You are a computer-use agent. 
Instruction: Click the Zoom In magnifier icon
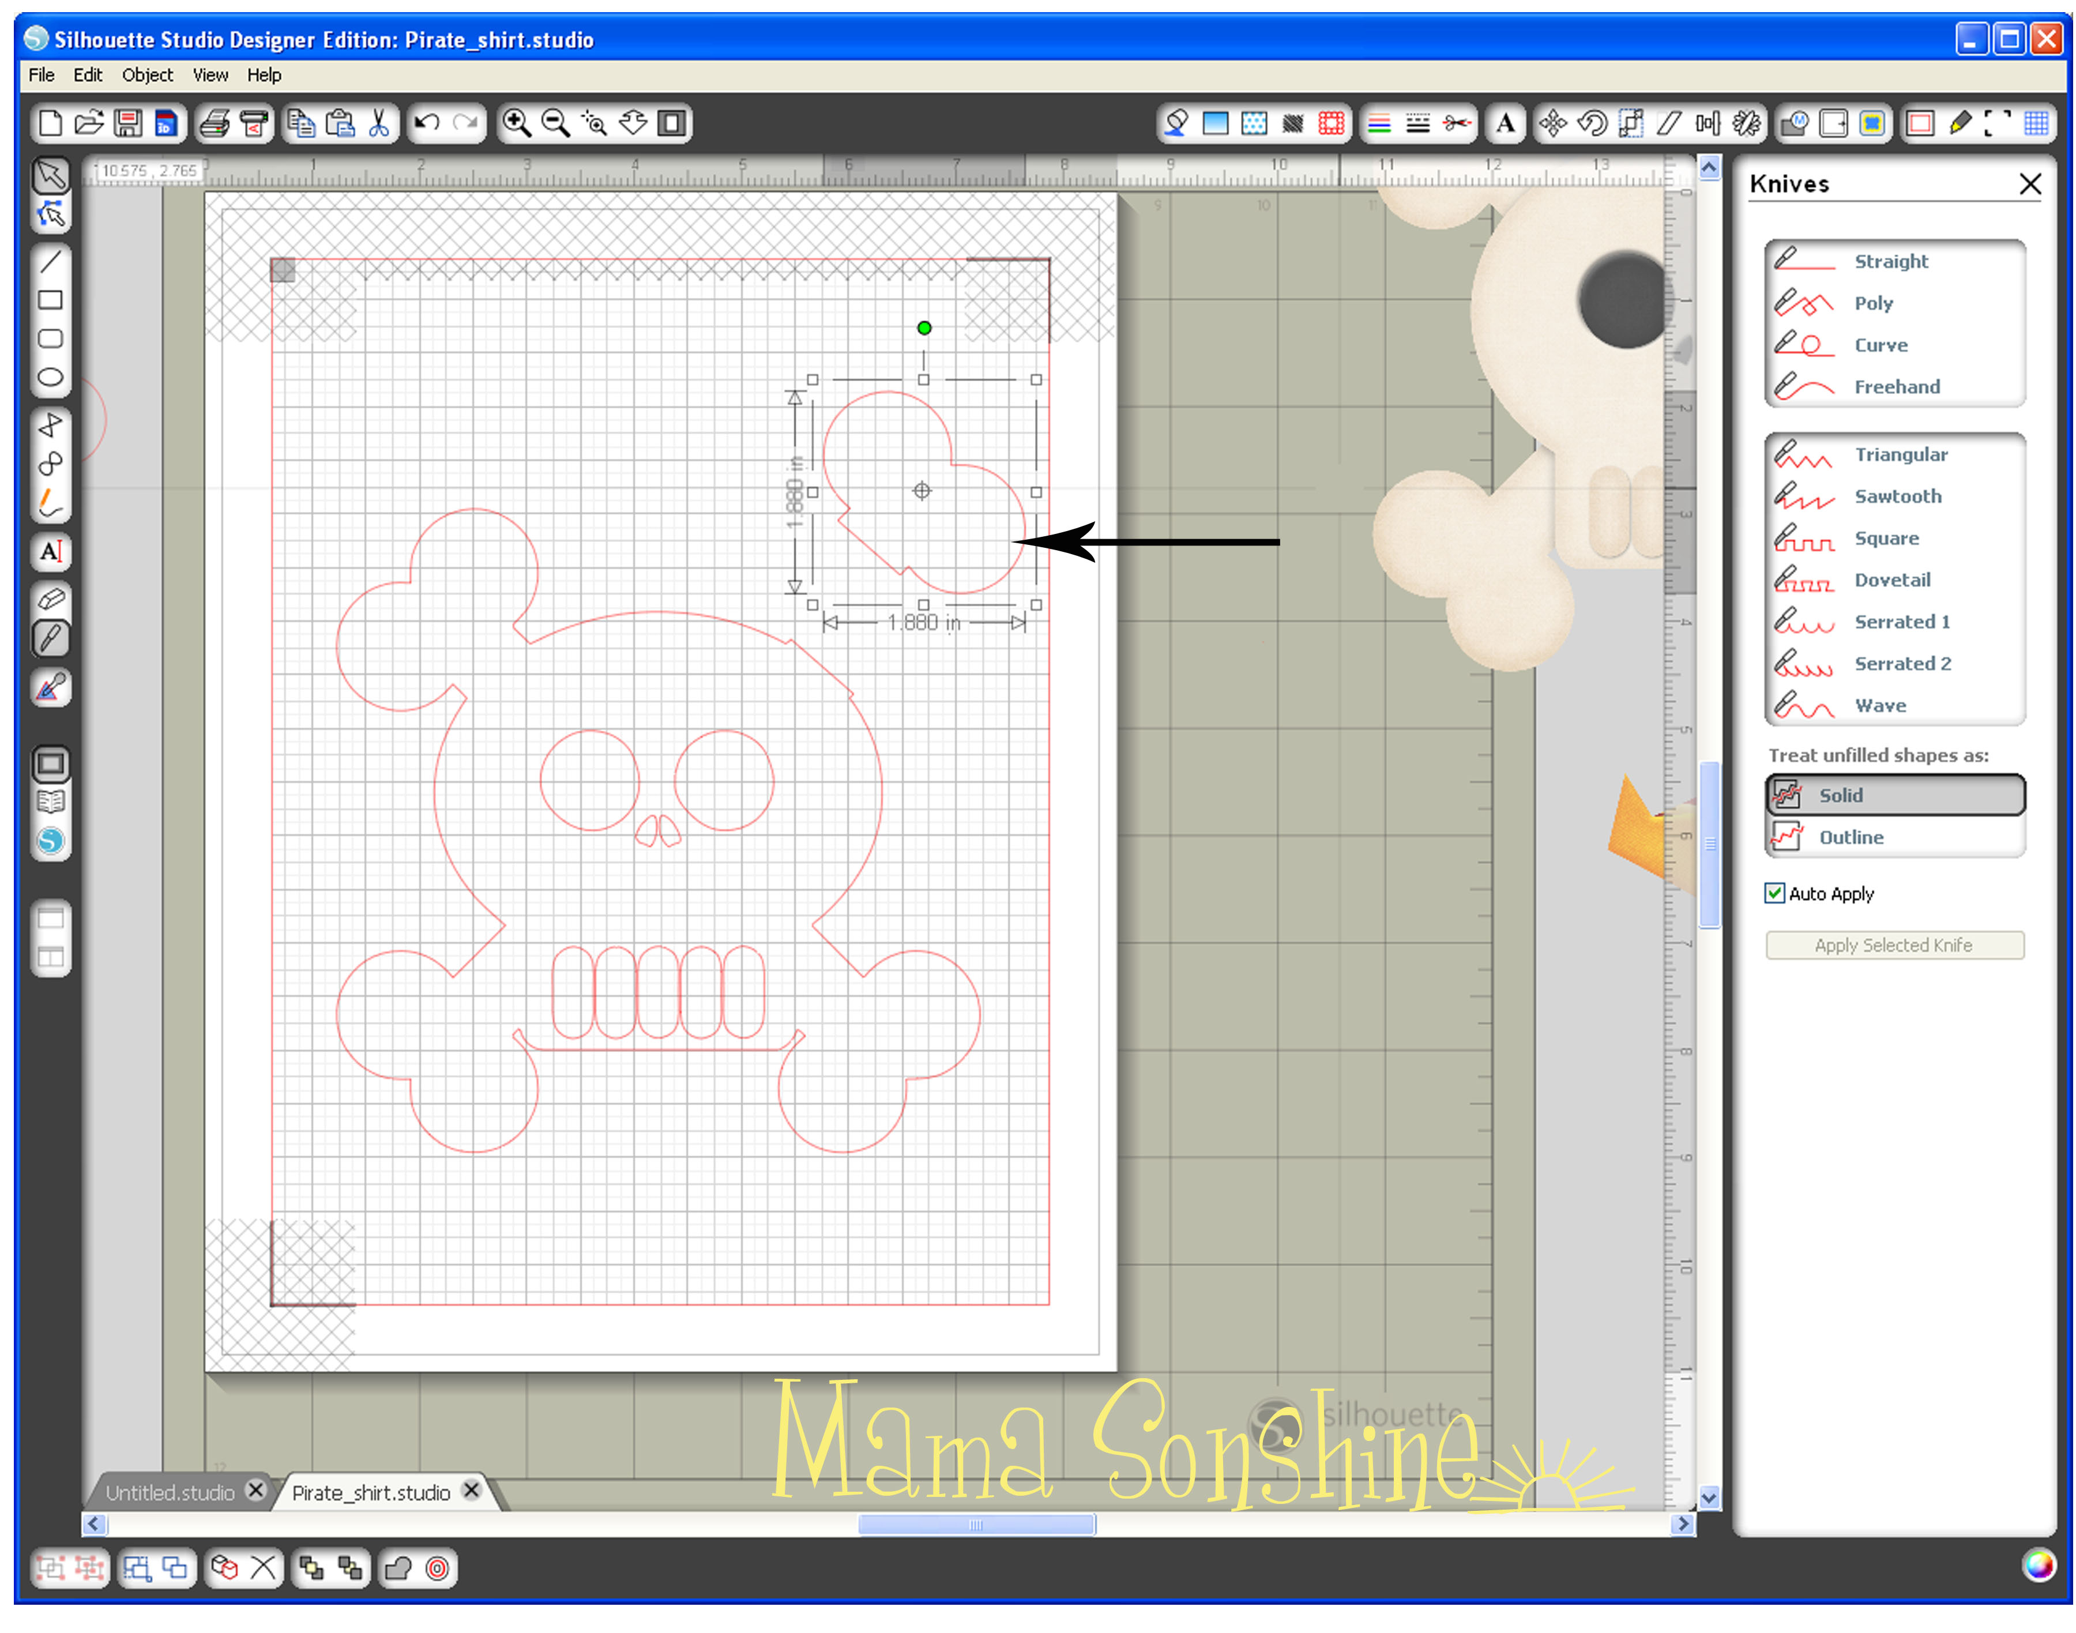pyautogui.click(x=516, y=123)
